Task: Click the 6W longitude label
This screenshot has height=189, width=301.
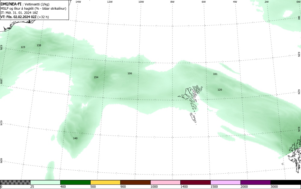Action: click(204, 2)
